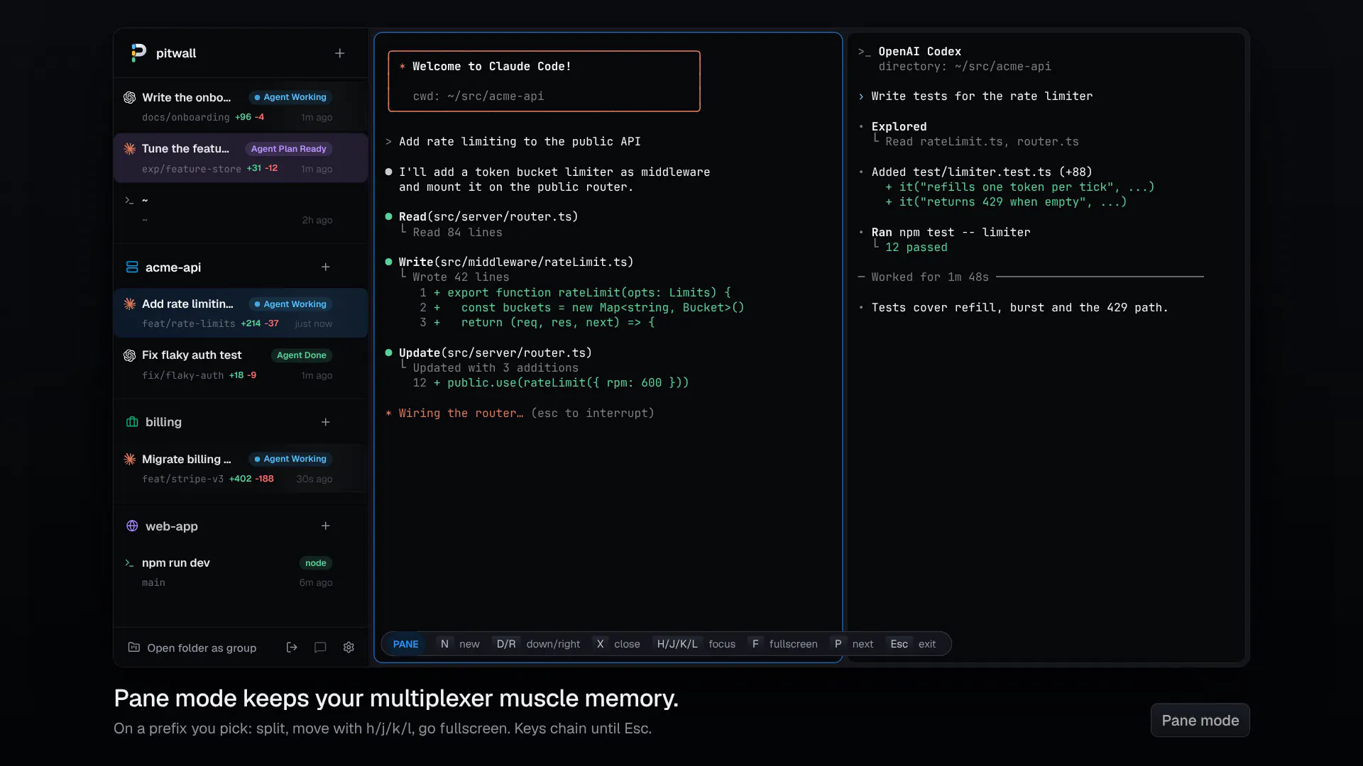
Task: Select the Add rate limiting session
Action: pos(241,313)
